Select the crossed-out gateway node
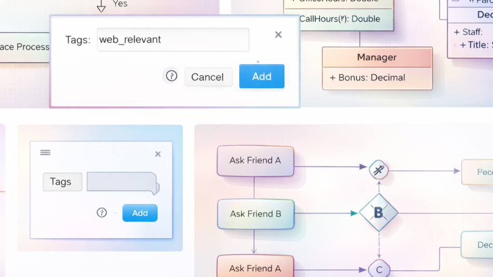 378,170
